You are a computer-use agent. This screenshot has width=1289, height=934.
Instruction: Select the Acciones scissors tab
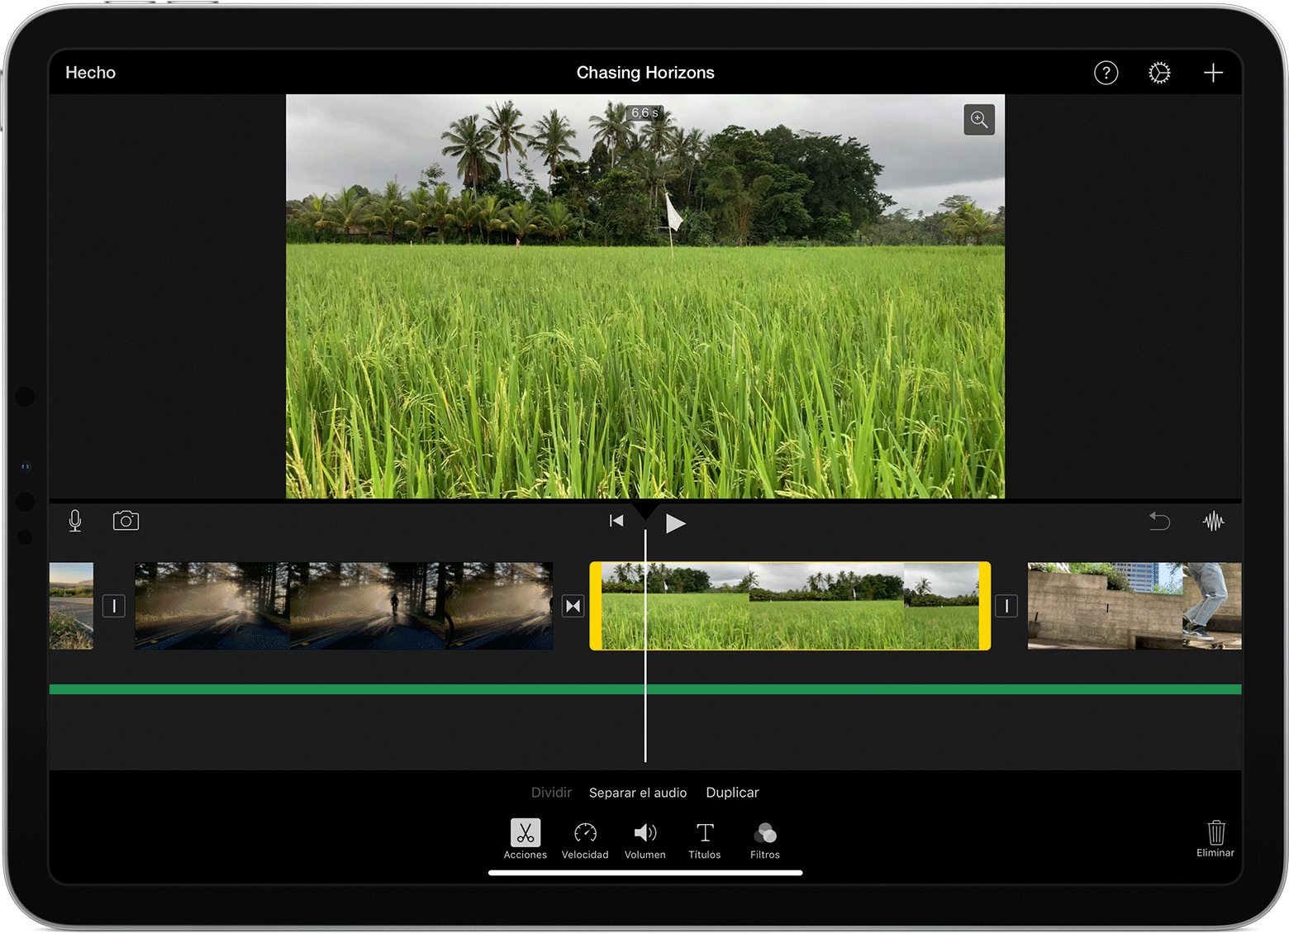tap(526, 839)
